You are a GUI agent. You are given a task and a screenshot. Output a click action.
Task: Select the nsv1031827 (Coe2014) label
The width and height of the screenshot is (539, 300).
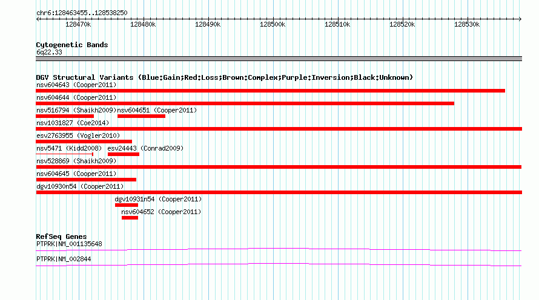73,123
